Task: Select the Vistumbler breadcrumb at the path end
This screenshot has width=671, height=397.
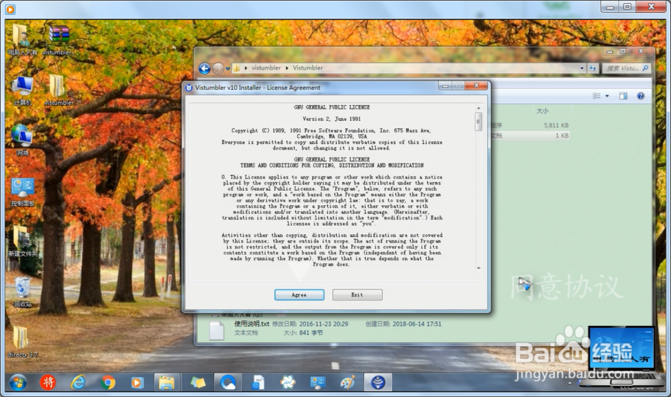Action: coord(308,68)
